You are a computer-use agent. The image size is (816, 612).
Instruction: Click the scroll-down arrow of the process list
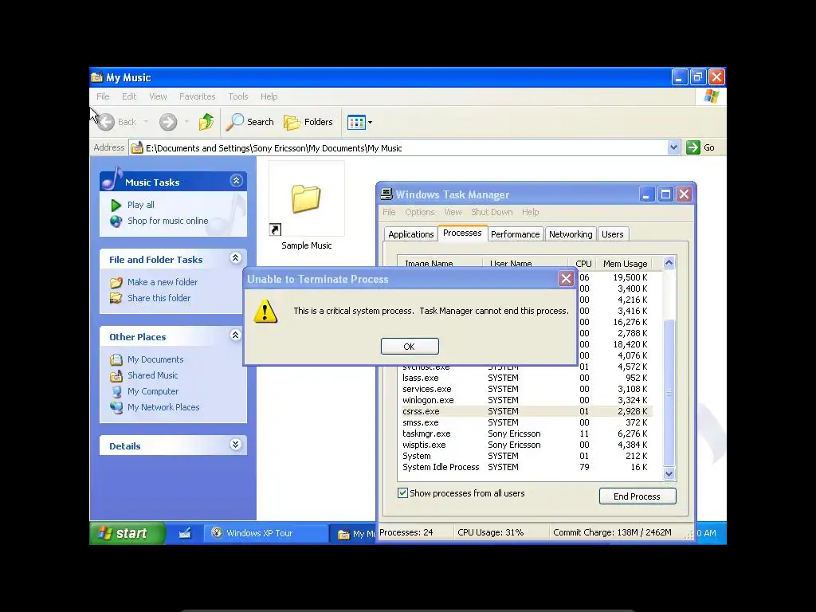coord(669,473)
